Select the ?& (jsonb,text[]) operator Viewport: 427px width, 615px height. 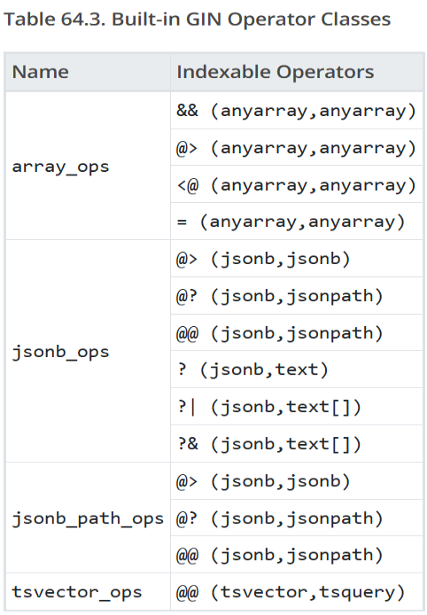coord(269,444)
